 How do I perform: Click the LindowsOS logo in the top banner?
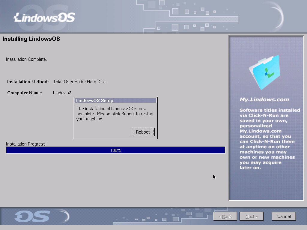coord(44,18)
